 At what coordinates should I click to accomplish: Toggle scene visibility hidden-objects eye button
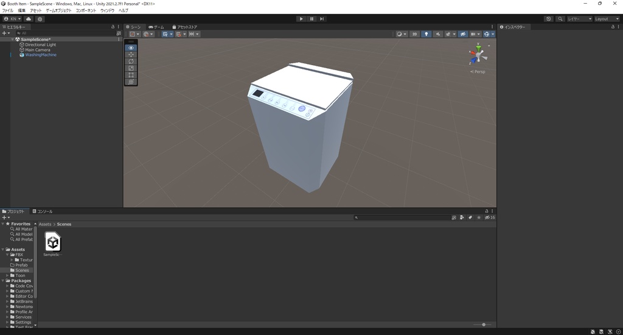point(463,34)
